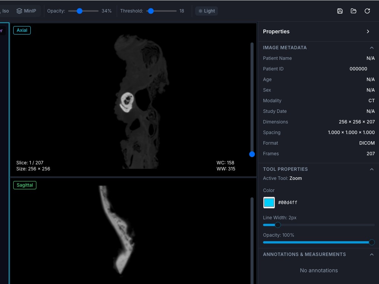
Task: Collapse Annotations & Measurements section
Action: (x=371, y=254)
